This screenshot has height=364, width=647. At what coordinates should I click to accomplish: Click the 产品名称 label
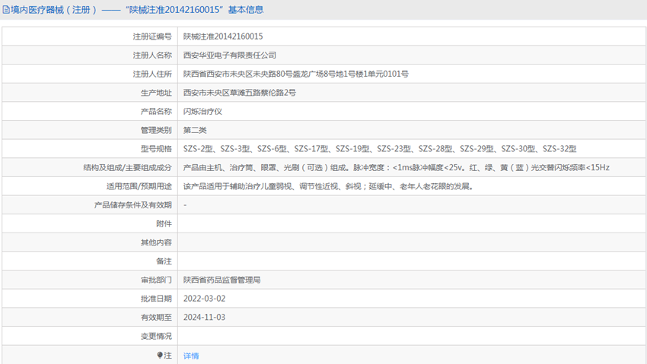click(156, 112)
